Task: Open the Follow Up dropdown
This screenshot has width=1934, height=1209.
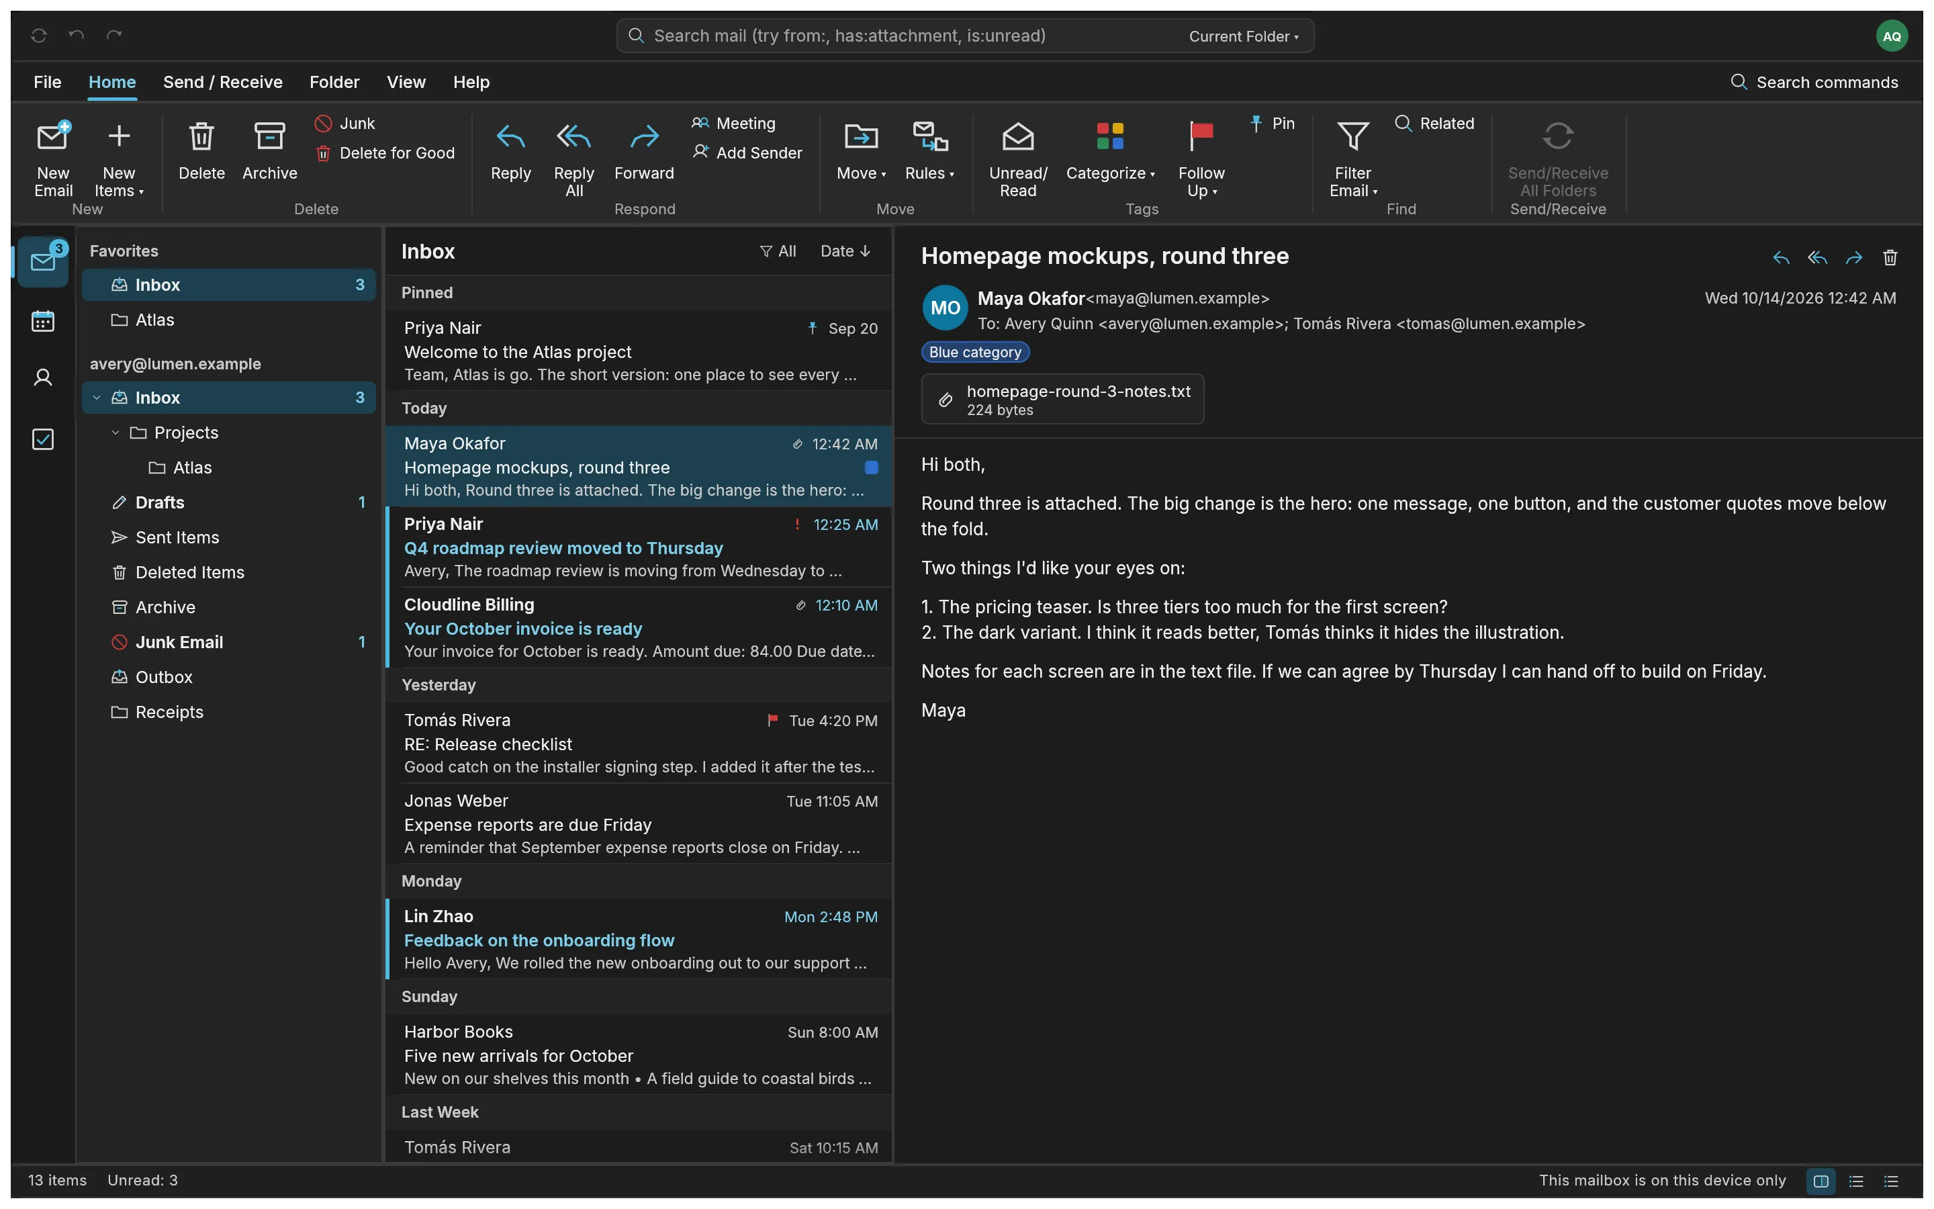Action: 1201,159
